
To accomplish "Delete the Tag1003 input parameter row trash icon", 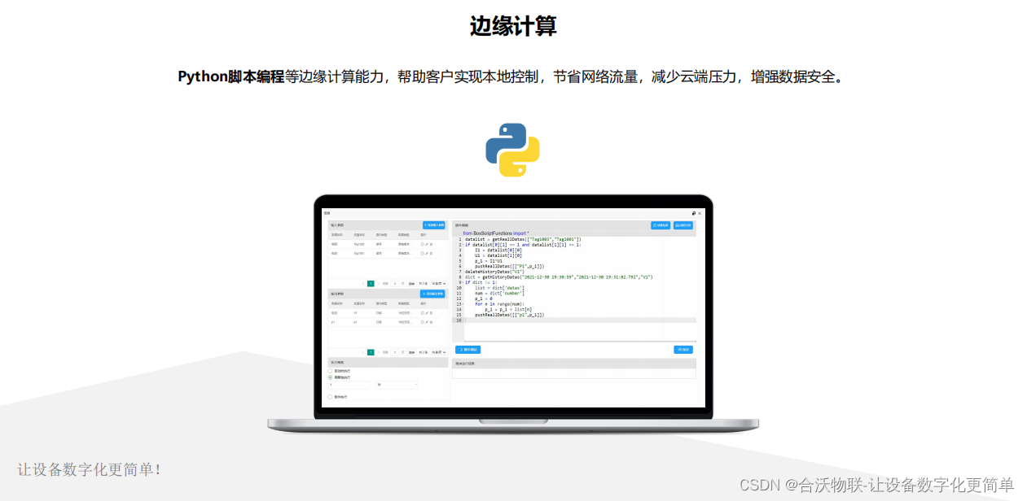I will (x=431, y=244).
